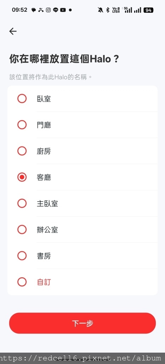Viewport: 165px width, 364px height.
Task: Select the 臥室 radio button
Action: [22, 99]
